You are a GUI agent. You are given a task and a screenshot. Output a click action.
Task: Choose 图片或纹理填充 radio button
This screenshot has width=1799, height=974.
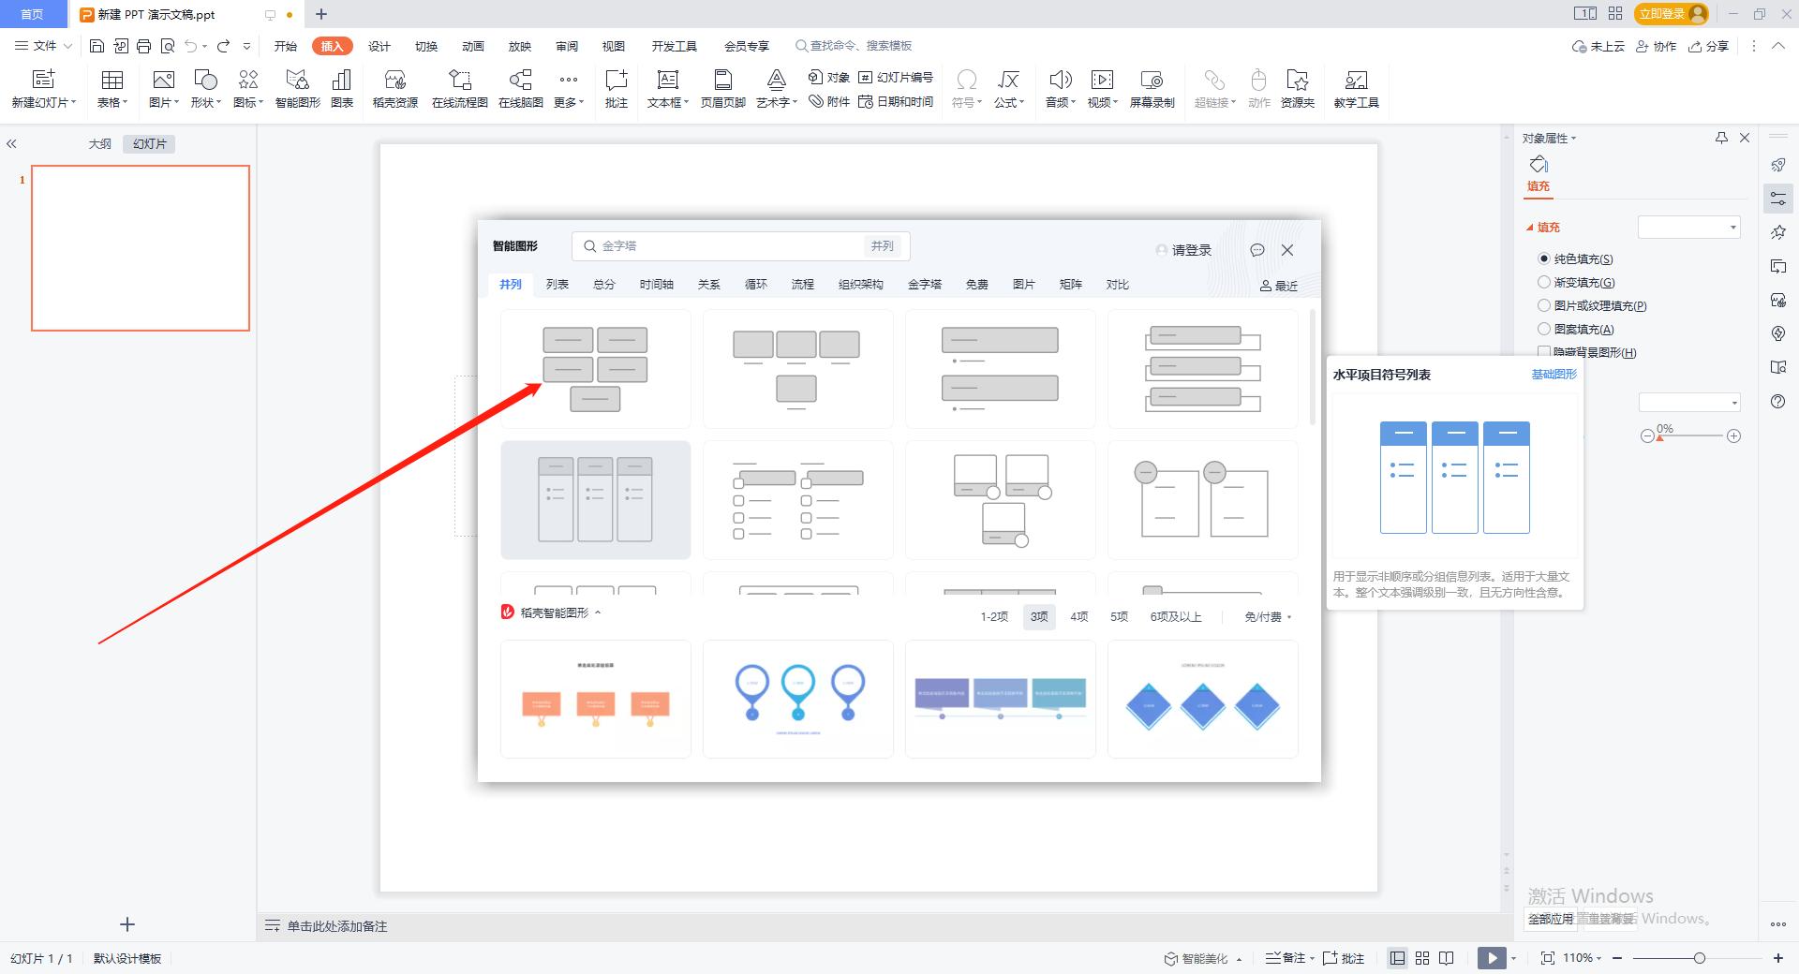[1544, 305]
